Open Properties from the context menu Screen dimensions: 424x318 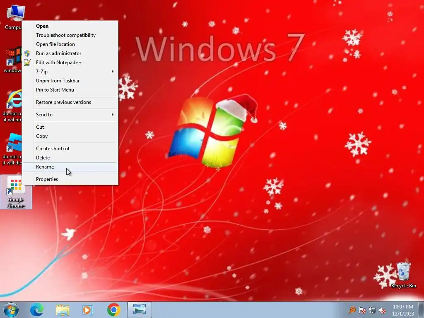pos(70,179)
